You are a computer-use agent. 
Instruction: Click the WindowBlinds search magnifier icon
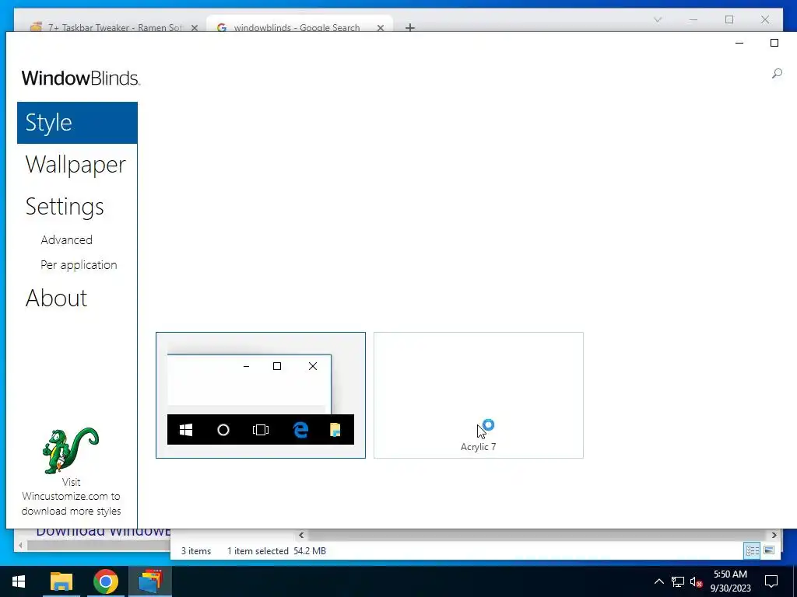(x=777, y=74)
